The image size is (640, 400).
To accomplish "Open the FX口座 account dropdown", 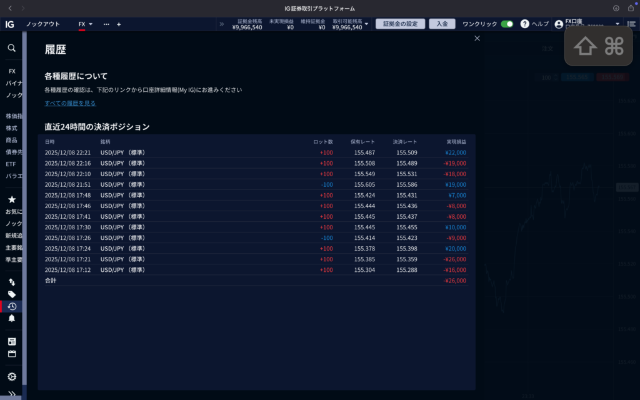I will pyautogui.click(x=617, y=24).
